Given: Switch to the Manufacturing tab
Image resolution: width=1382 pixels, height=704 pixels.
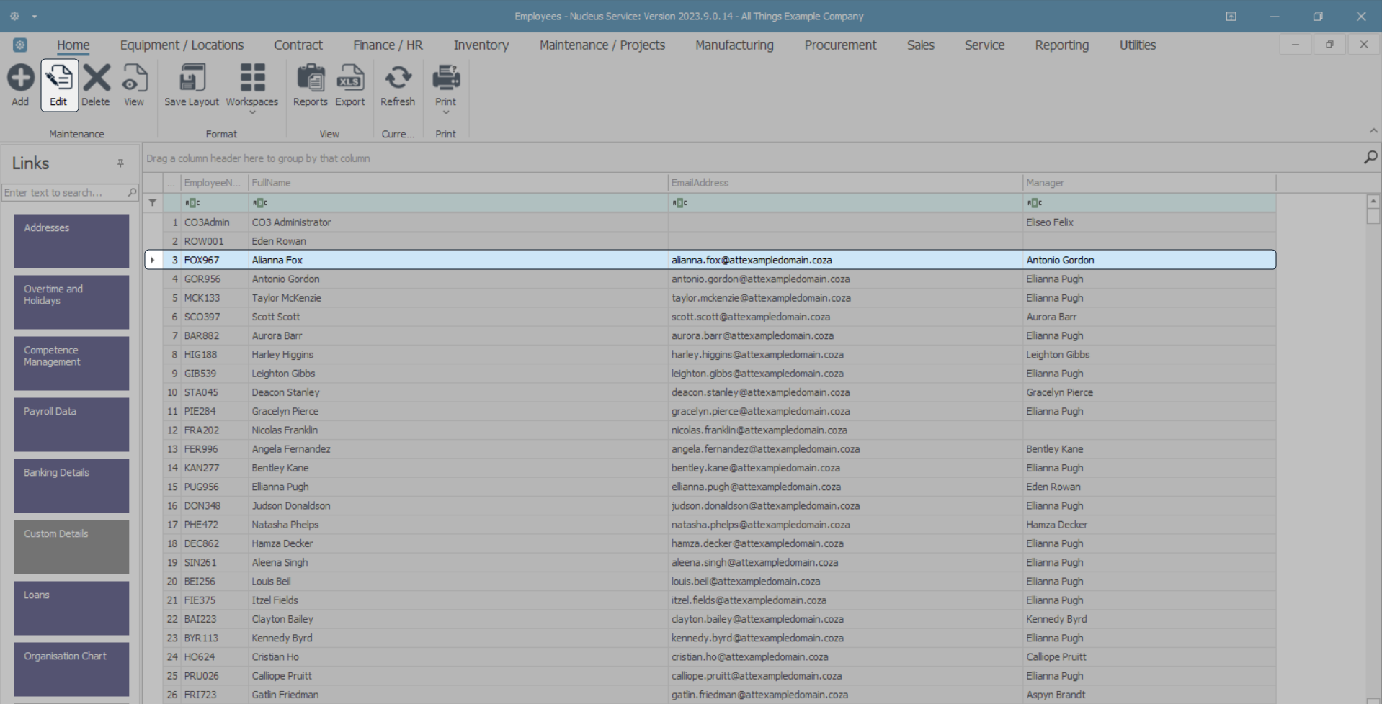Looking at the screenshot, I should click(x=734, y=45).
